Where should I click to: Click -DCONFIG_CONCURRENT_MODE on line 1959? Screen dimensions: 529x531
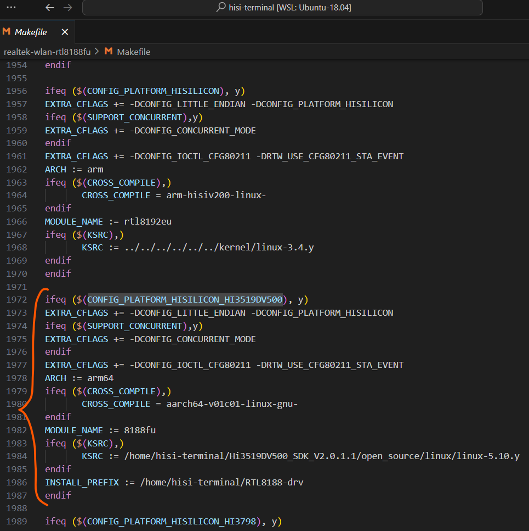pyautogui.click(x=192, y=130)
